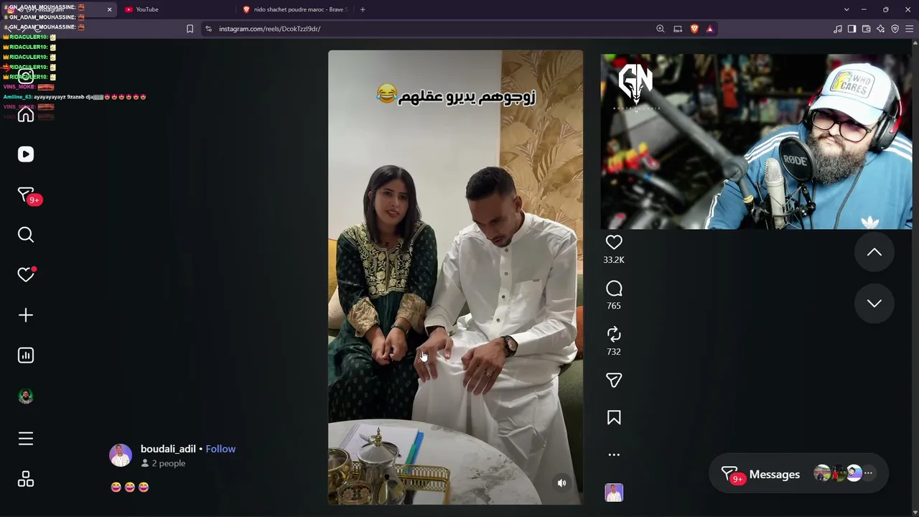This screenshot has height=517, width=919.
Task: Close the Instagram tab
Action: (109, 9)
